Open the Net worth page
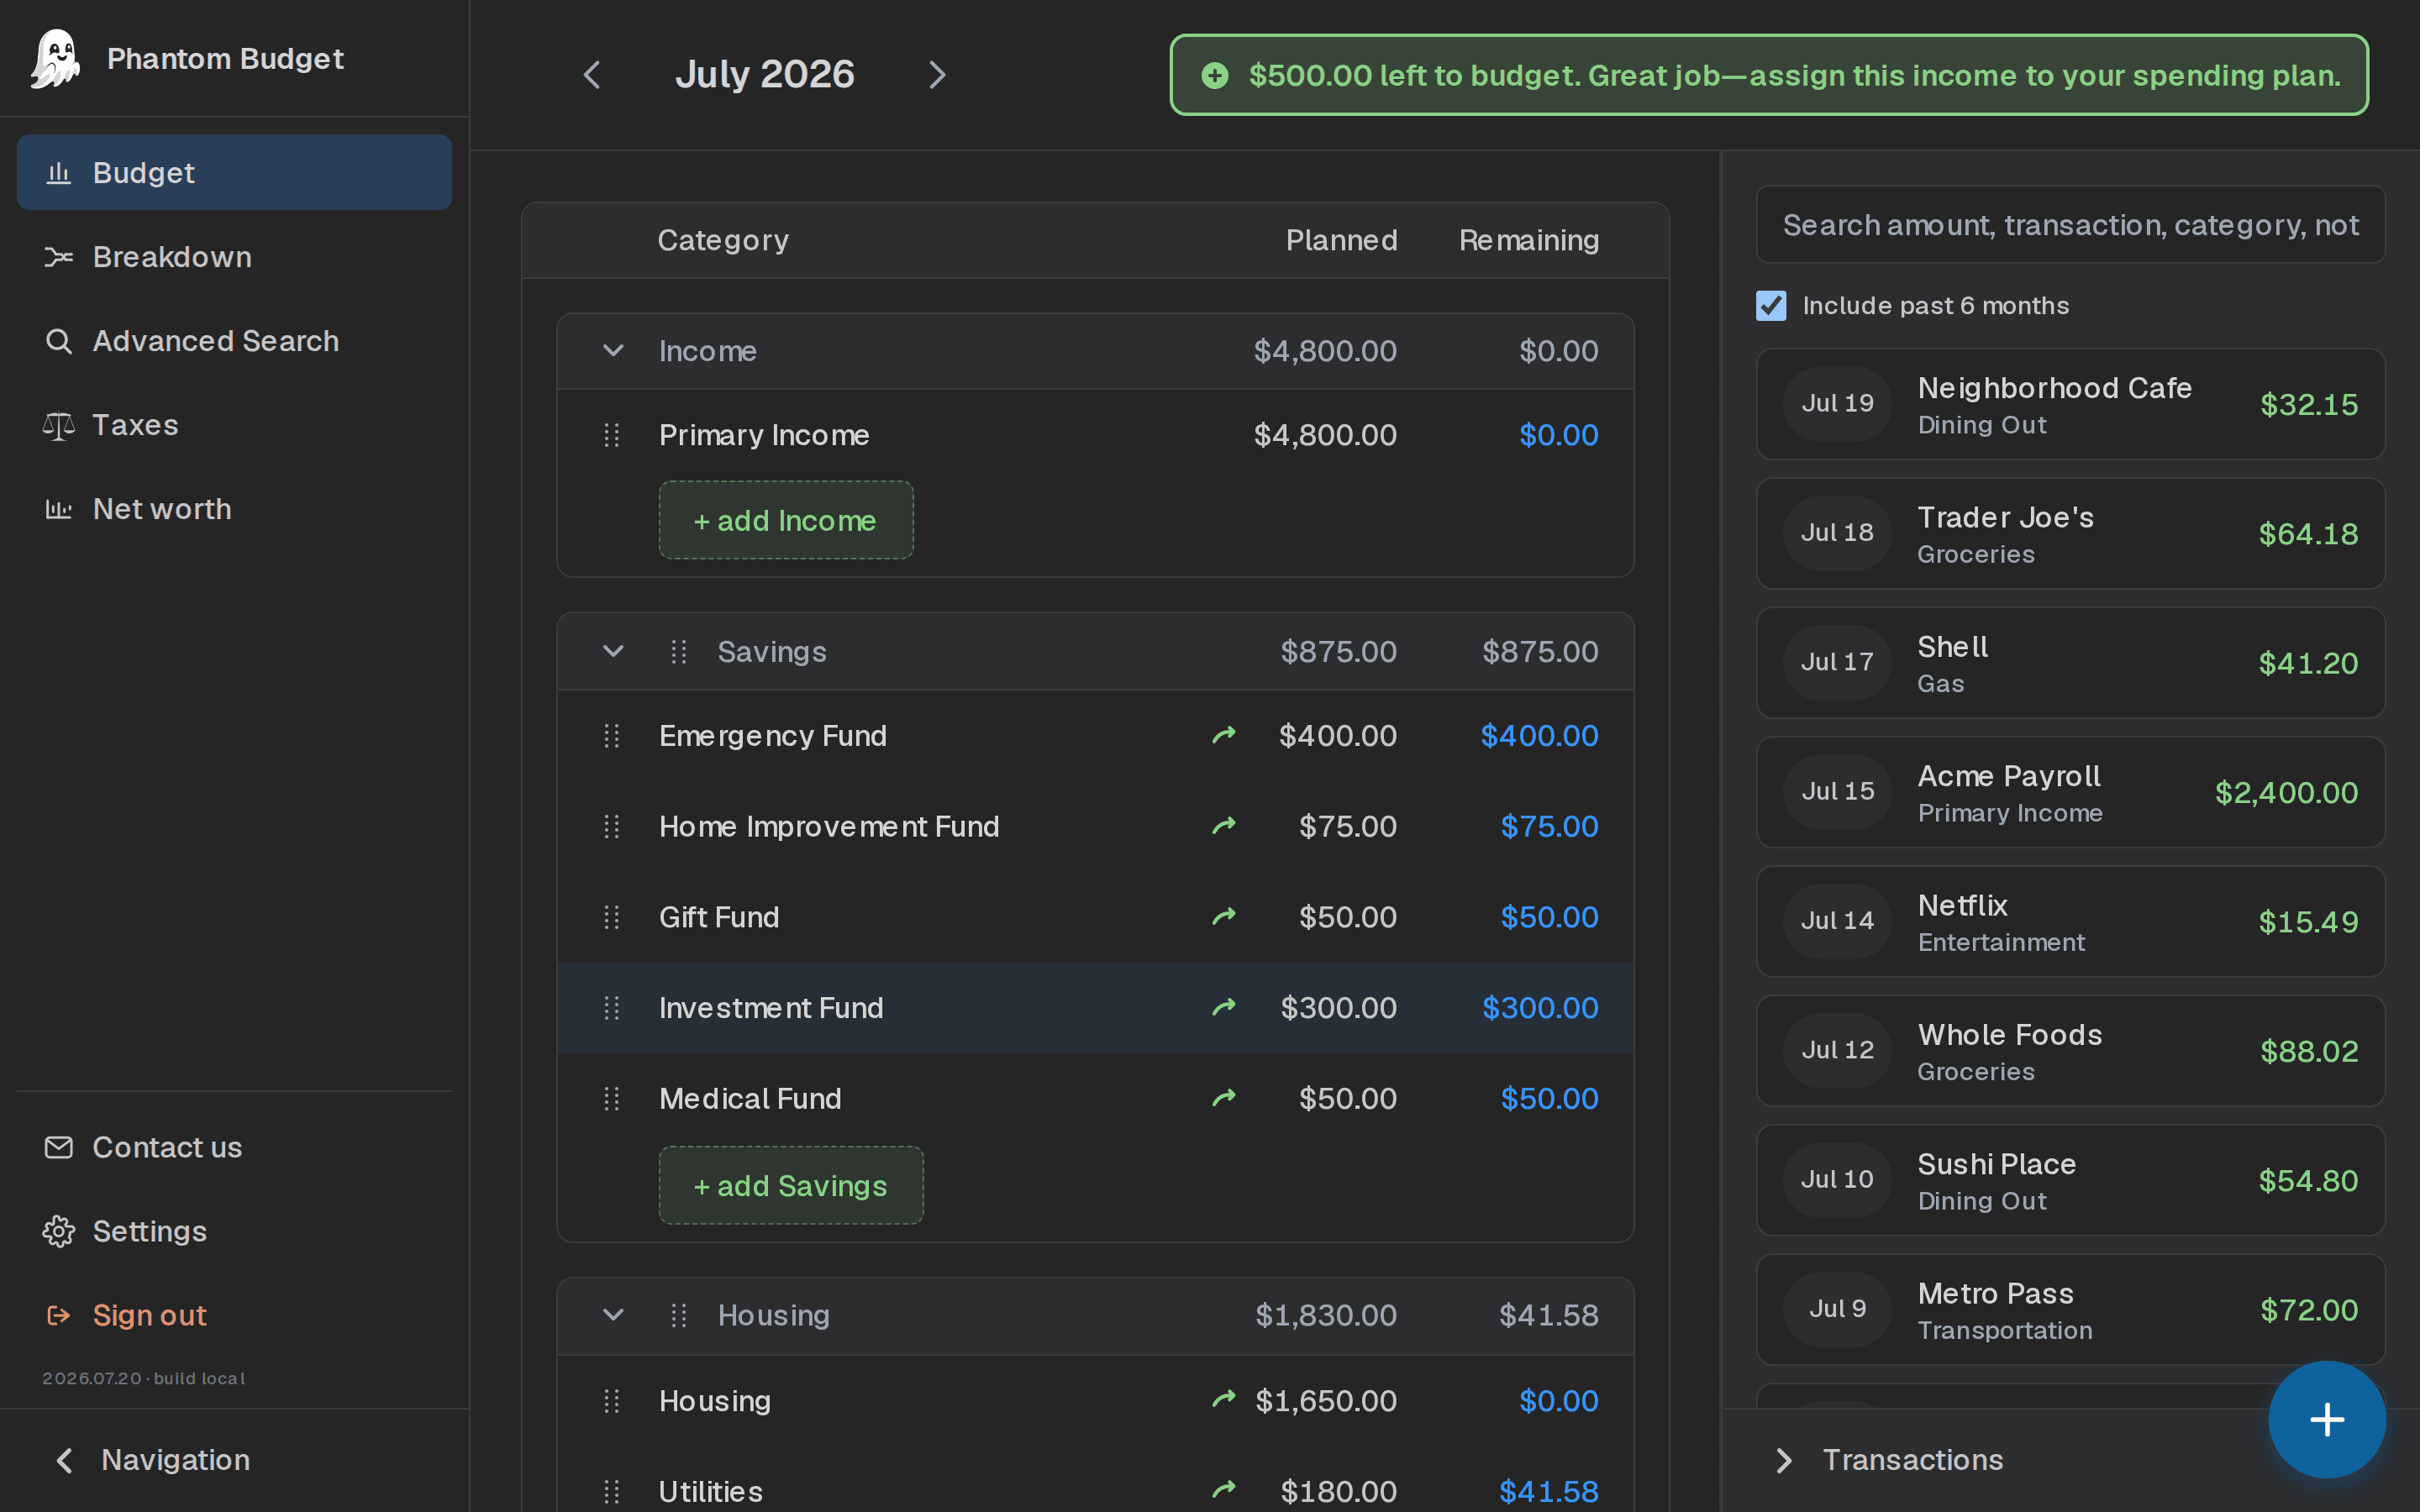 [x=234, y=508]
